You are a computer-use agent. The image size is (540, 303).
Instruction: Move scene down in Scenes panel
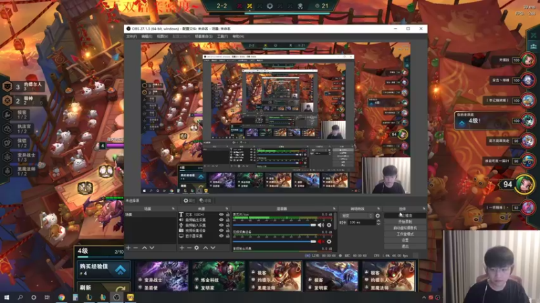pyautogui.click(x=152, y=248)
